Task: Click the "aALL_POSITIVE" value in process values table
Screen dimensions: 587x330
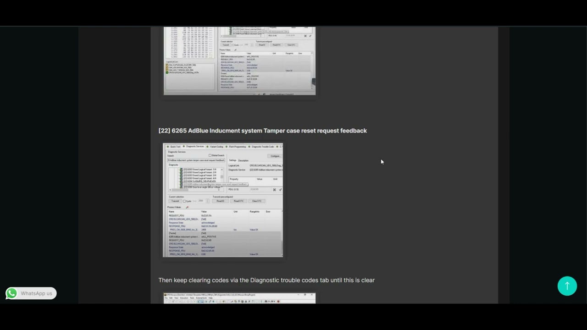Action: coord(208,236)
